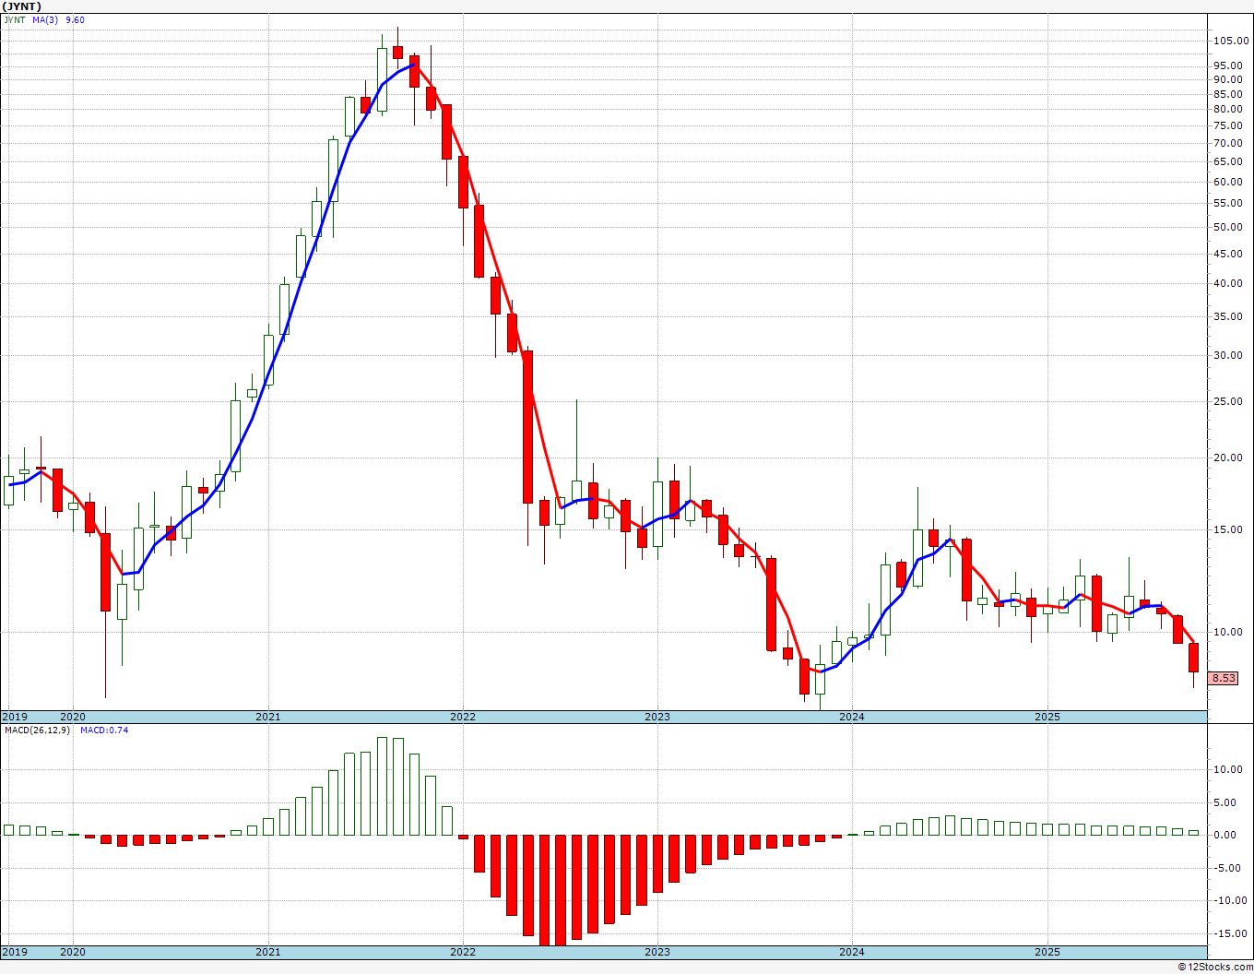Viewport: 1254px width, 974px height.
Task: Click the 10.00 MACD axis label
Action: 1227,769
